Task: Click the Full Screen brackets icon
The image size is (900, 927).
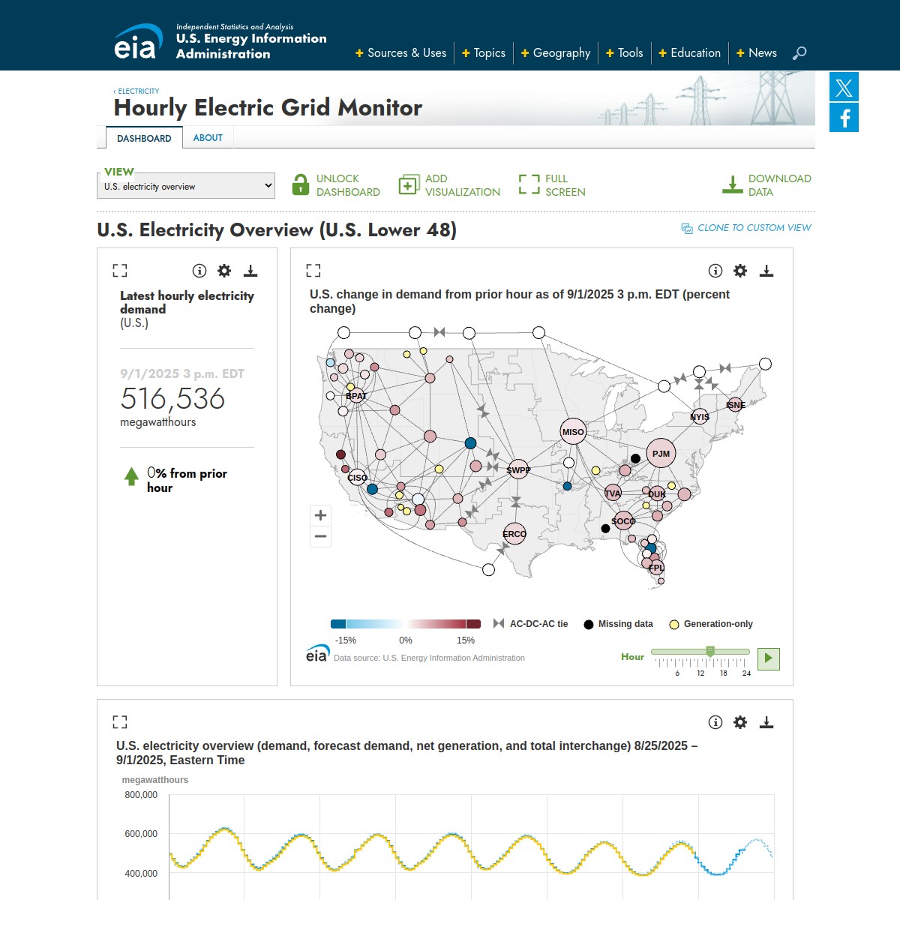Action: tap(529, 184)
